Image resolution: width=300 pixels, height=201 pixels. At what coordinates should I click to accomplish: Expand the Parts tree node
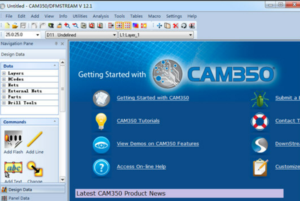pyautogui.click(x=4, y=97)
